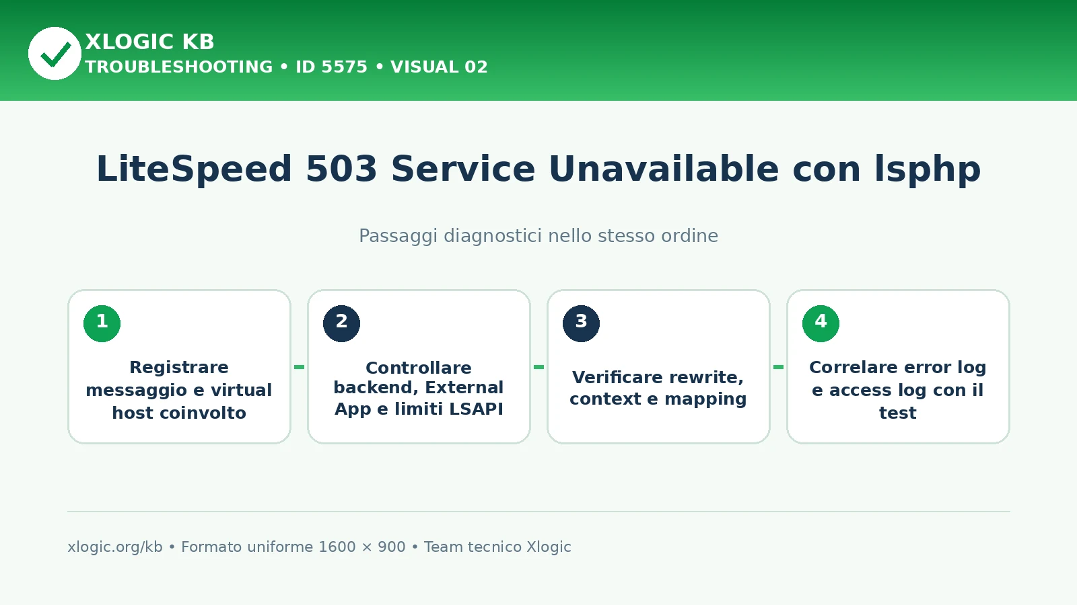Click the 'LiteSpeed 503 Service Unavailable con lsphp' heading
Screen dimensions: 1077x605
click(538, 169)
